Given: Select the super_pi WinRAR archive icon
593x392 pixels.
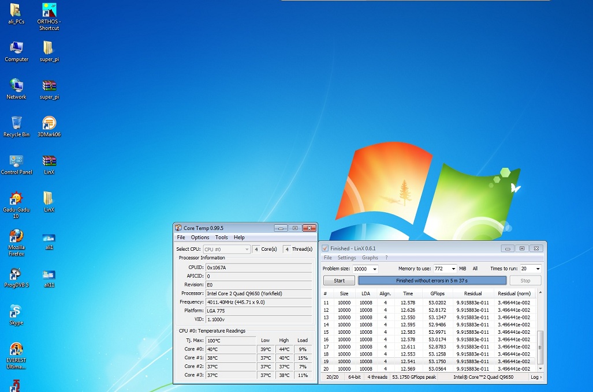Looking at the screenshot, I should [x=49, y=89].
